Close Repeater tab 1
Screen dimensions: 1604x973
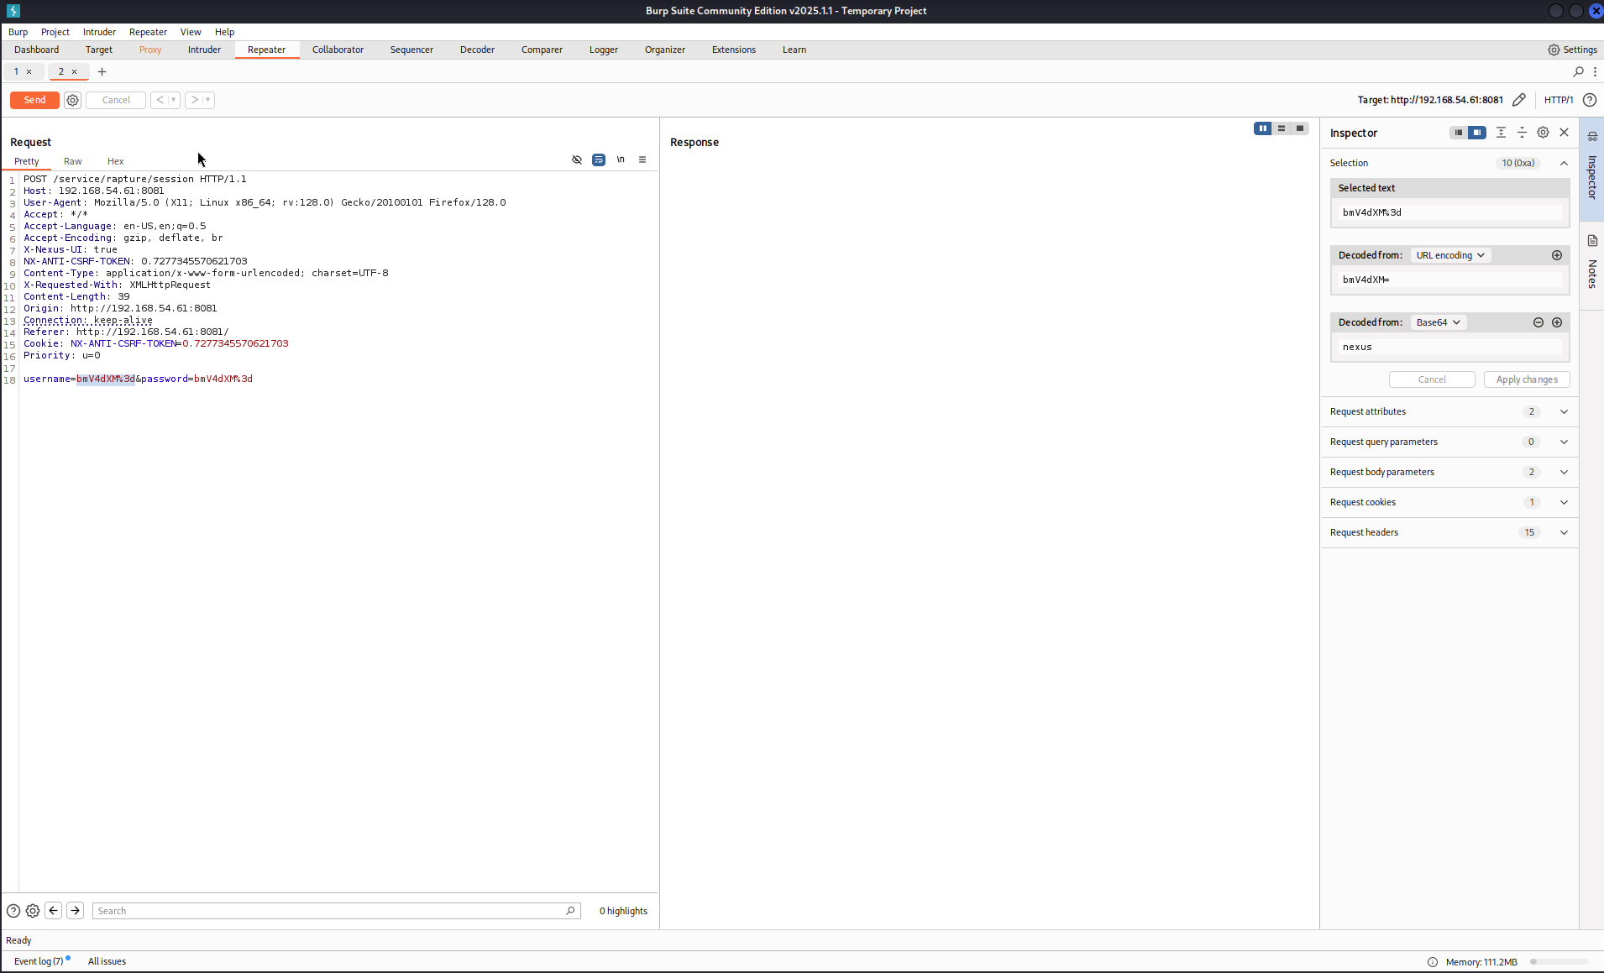(x=29, y=71)
